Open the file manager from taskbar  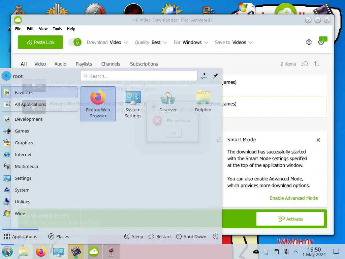[23, 252]
